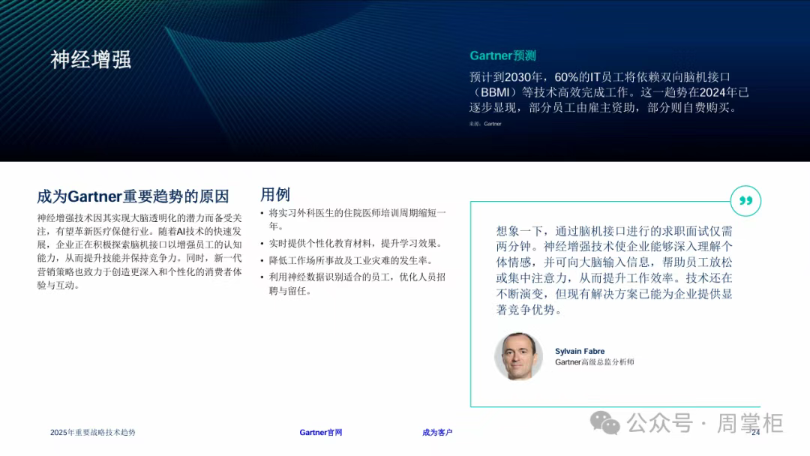Click the 2025年重要战略技术趋势 footer text
This screenshot has height=456, width=810.
click(x=93, y=433)
